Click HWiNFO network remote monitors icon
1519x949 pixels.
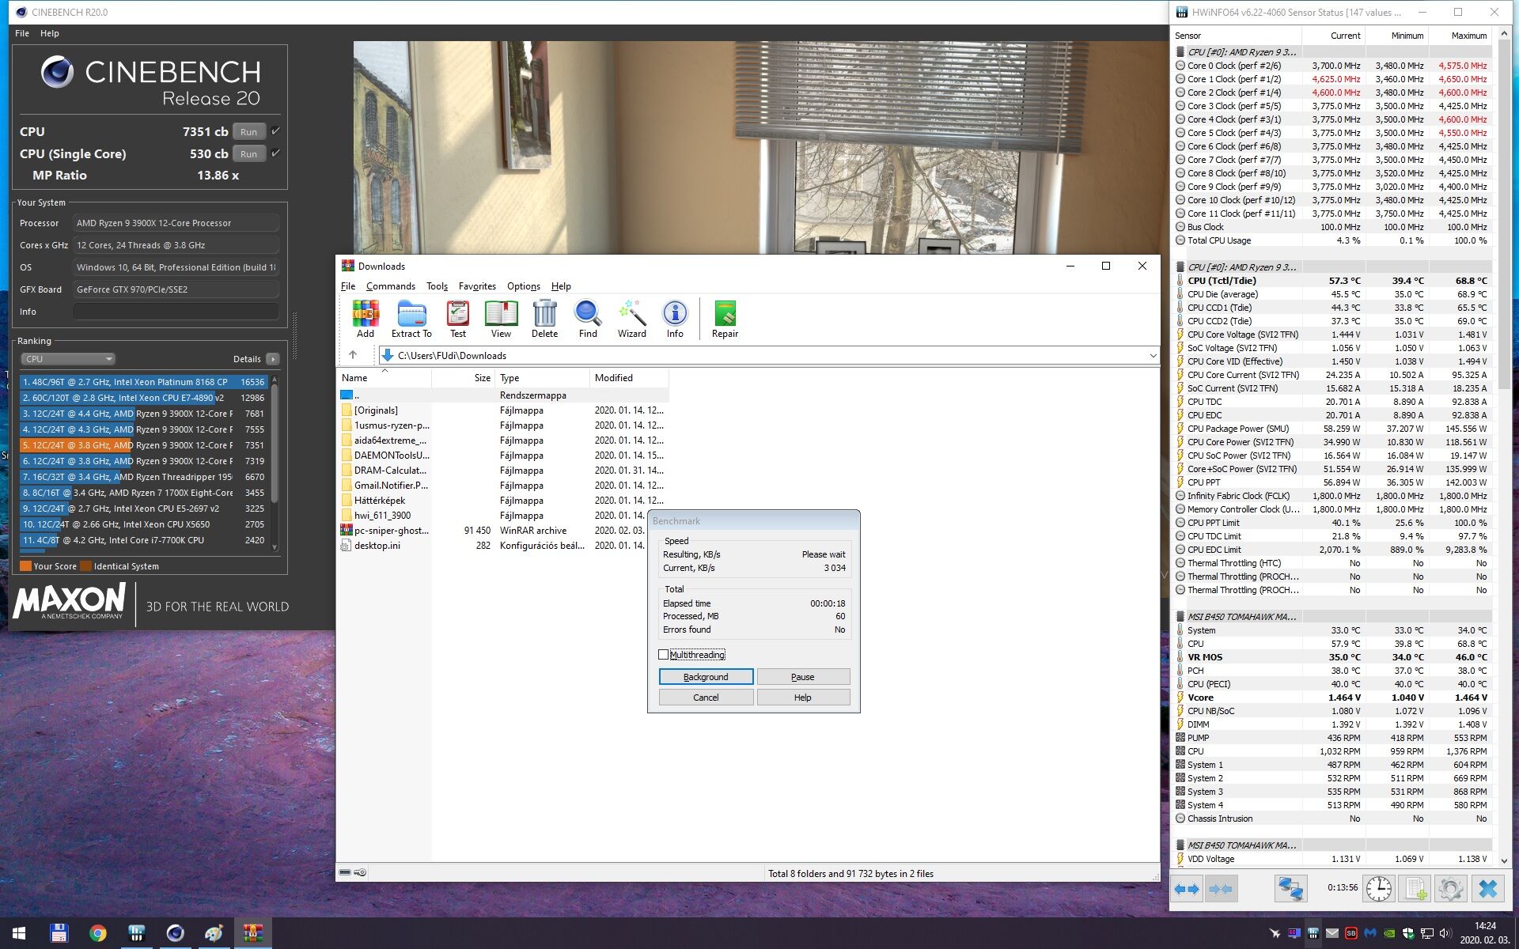(1290, 889)
